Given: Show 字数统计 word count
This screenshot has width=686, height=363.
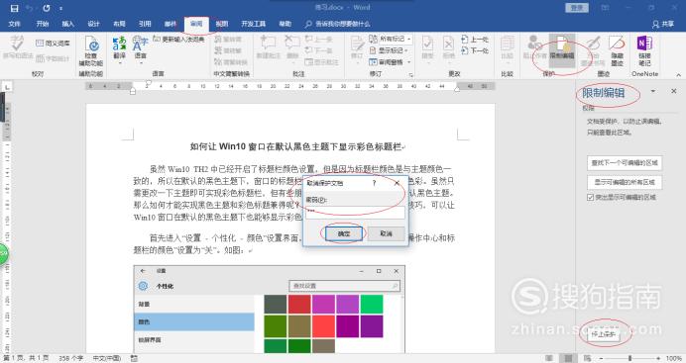Looking at the screenshot, I should pyautogui.click(x=53, y=58).
